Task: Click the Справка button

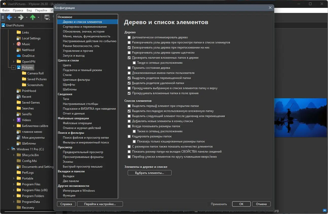Action: pyautogui.click(x=66, y=204)
